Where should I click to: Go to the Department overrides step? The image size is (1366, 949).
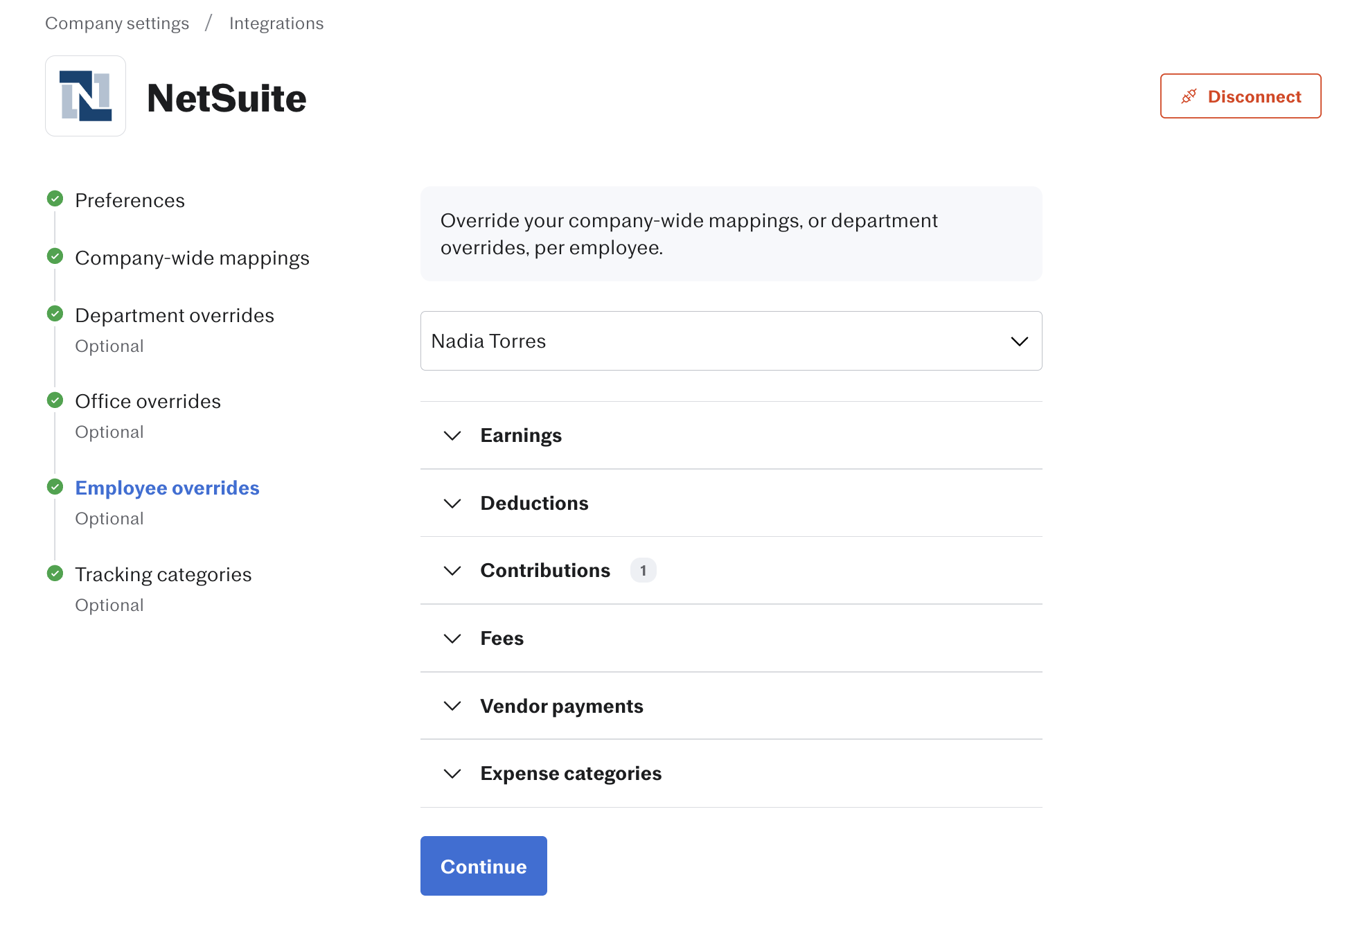tap(175, 315)
